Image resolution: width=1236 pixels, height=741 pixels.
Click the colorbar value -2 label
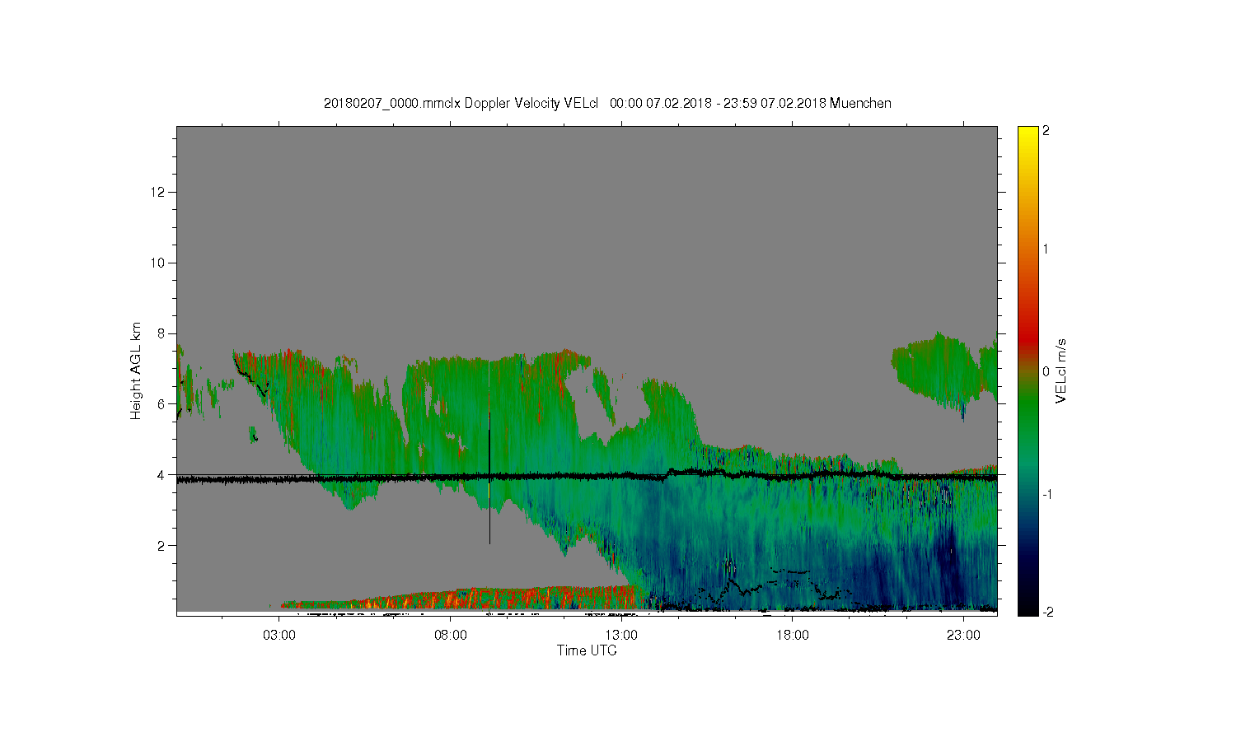[x=1048, y=612]
